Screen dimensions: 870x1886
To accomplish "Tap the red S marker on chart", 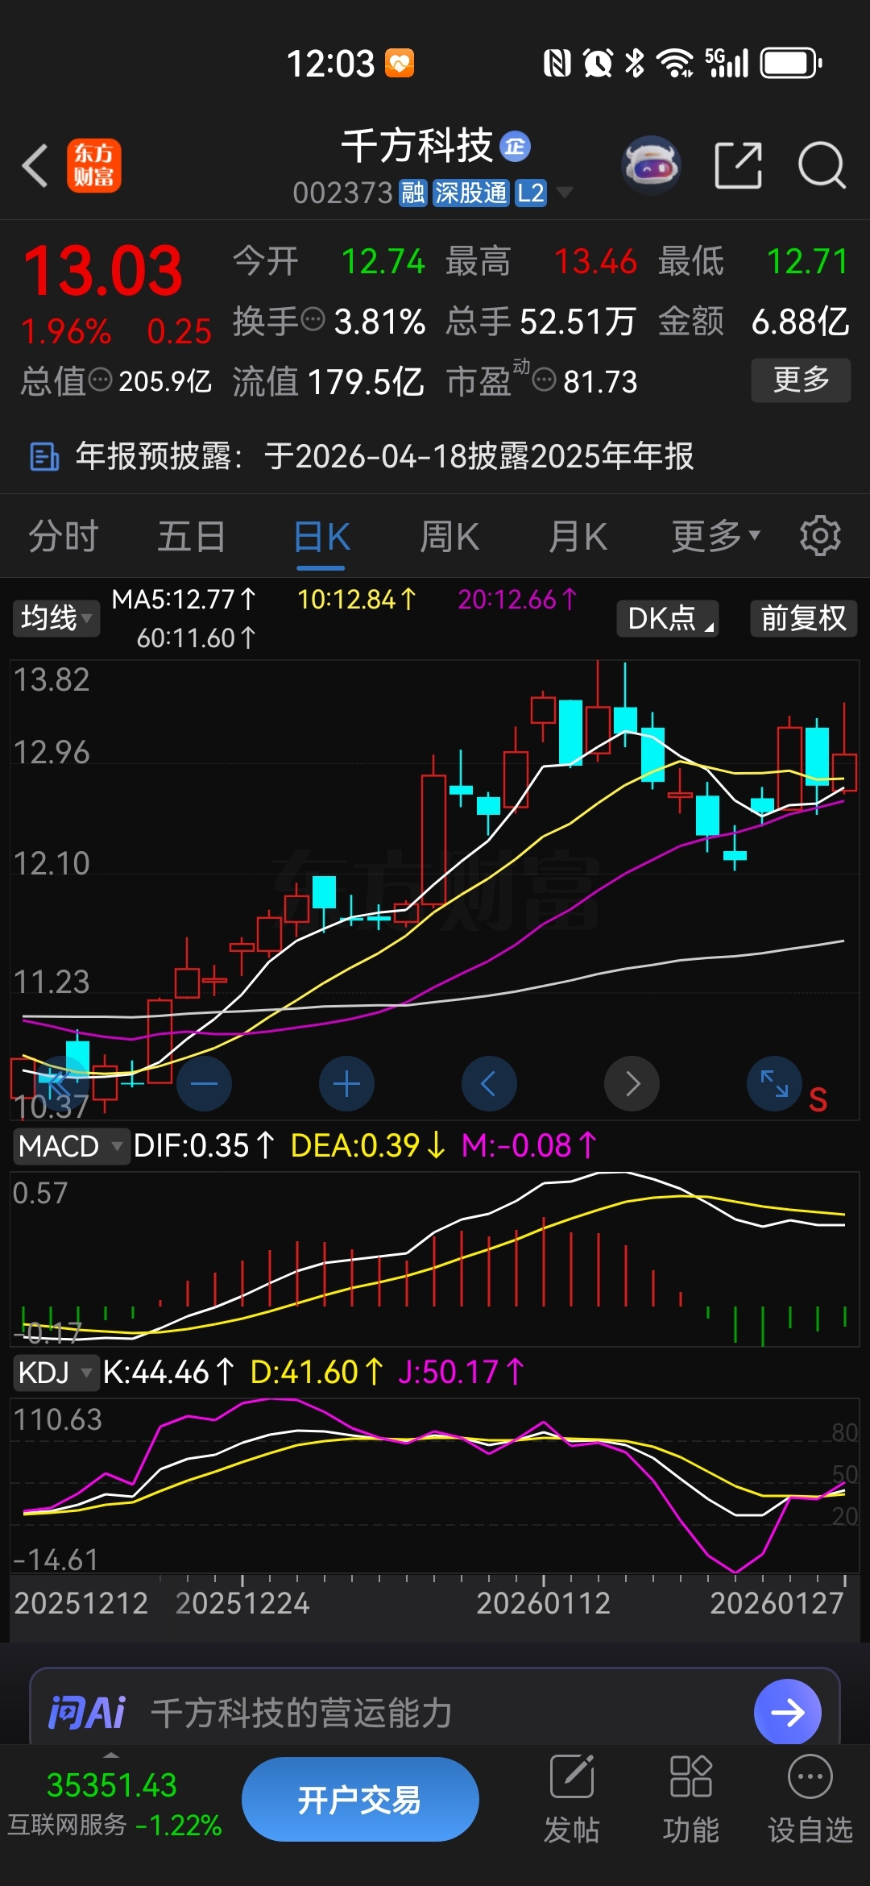I will pos(818,1099).
